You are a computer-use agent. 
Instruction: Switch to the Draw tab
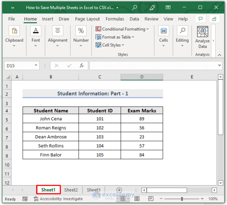[x=64, y=19]
